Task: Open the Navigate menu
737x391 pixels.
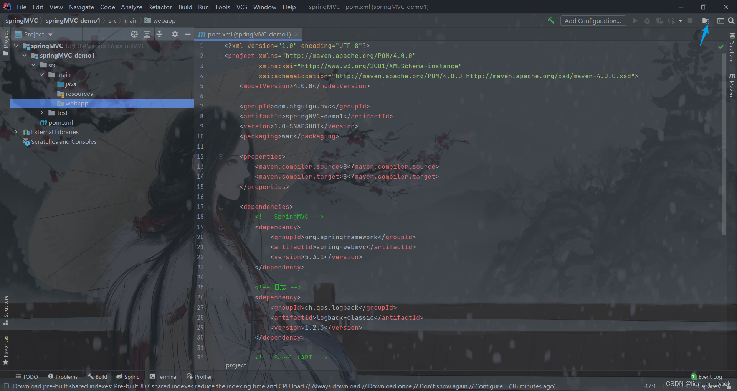Action: (81, 7)
